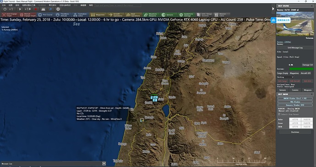The width and height of the screenshot is (316, 167).
Task: Set OECM to PASSIVE
Action: pyautogui.click(x=307, y=127)
